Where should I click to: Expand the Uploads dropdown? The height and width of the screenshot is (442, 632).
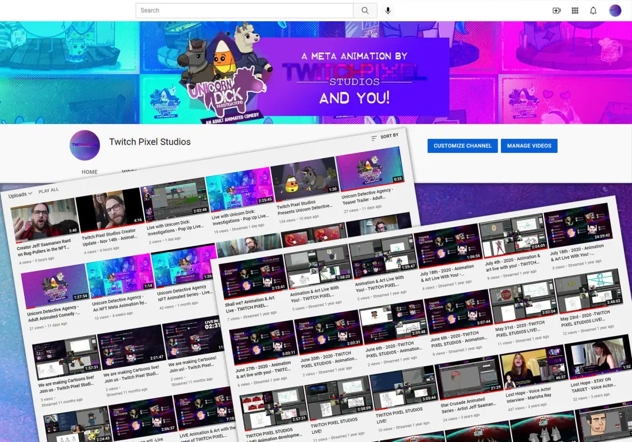pos(20,195)
